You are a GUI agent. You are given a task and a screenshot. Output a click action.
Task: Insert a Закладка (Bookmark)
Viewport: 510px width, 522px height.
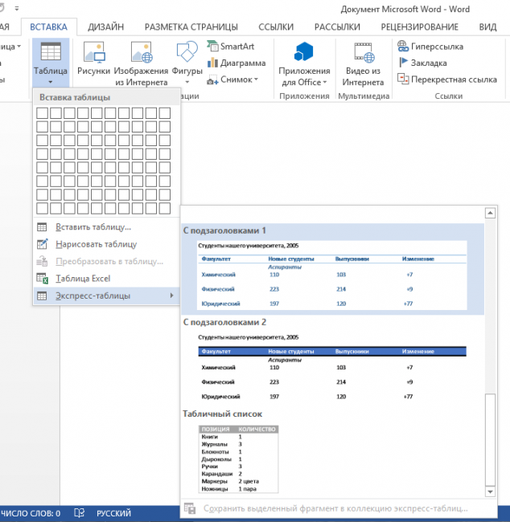(404, 63)
